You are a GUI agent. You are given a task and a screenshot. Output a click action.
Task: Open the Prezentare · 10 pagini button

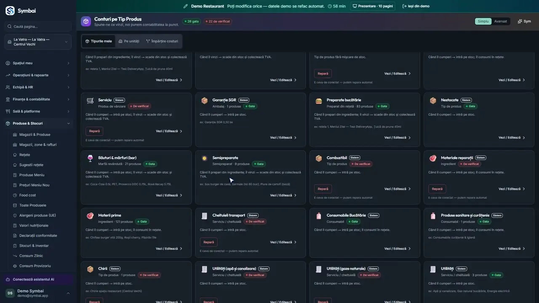pos(373,6)
